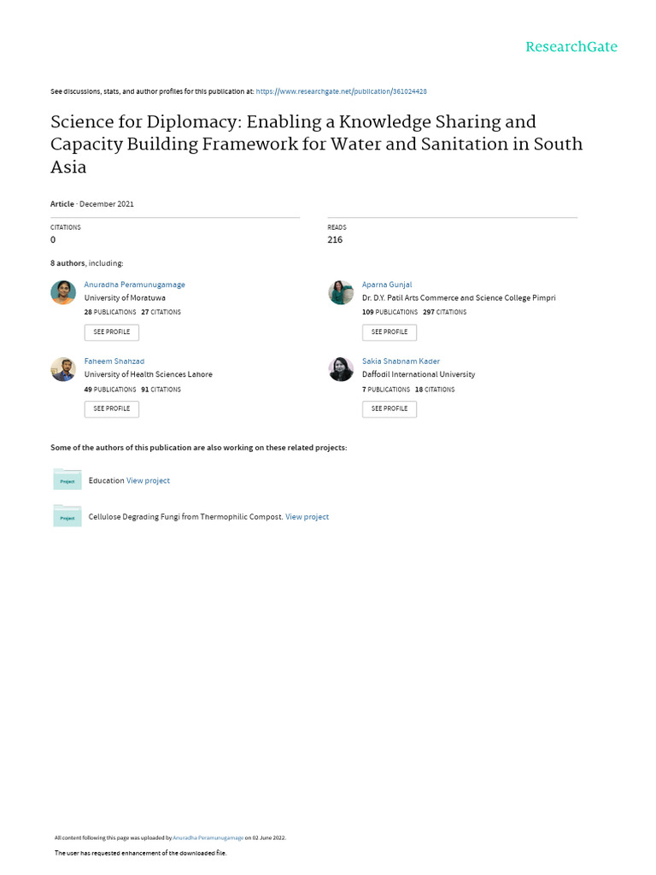Click the article title heading
This screenshot has width=656, height=875.
[317, 144]
